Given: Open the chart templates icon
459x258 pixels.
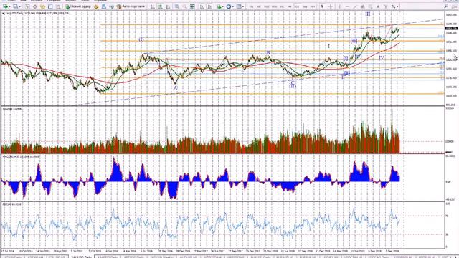Looking at the screenshot, I should click(239, 6).
